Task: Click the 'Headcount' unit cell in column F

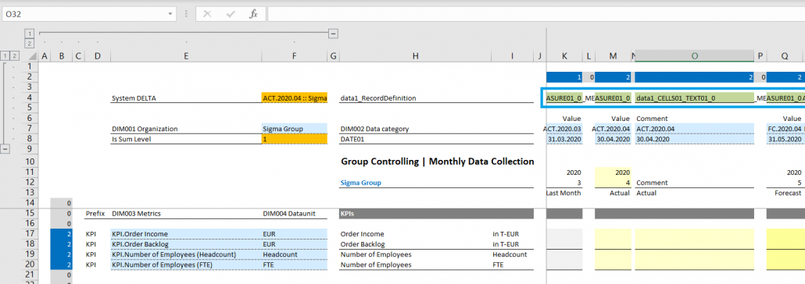Action: (x=294, y=254)
